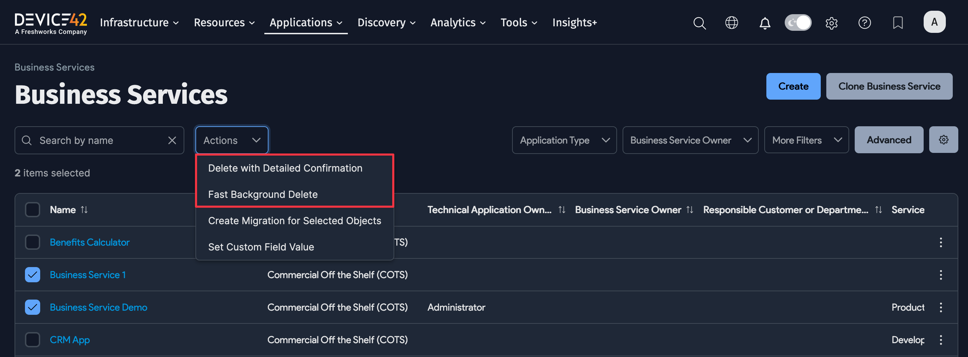Open row options for Business Service Demo
968x357 pixels.
pyautogui.click(x=940, y=308)
